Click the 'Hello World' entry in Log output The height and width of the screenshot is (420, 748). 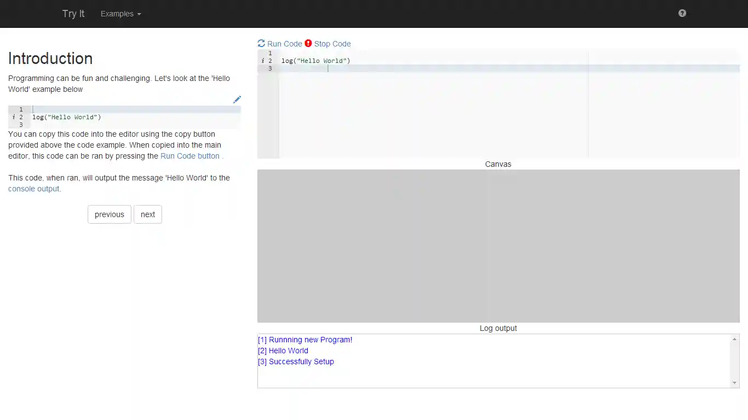[288, 351]
